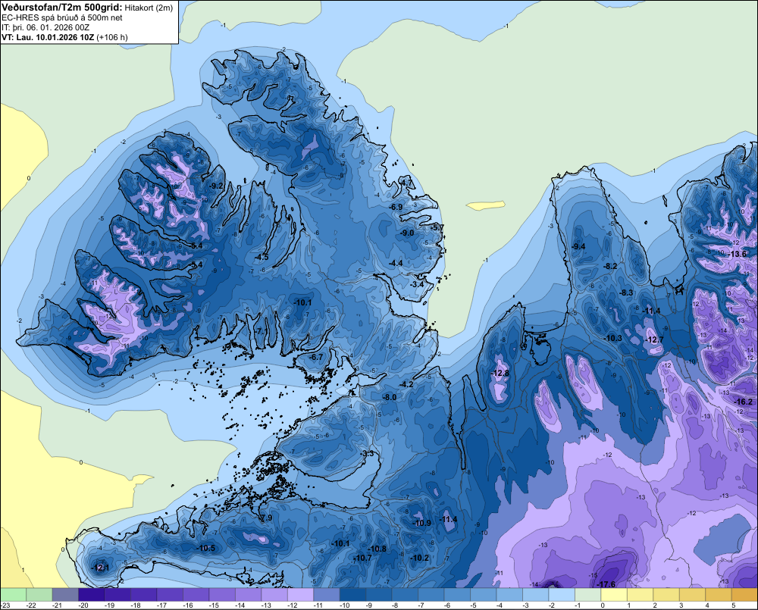Click the -6.7 temperature value on the map
The image size is (758, 610).
[316, 357]
